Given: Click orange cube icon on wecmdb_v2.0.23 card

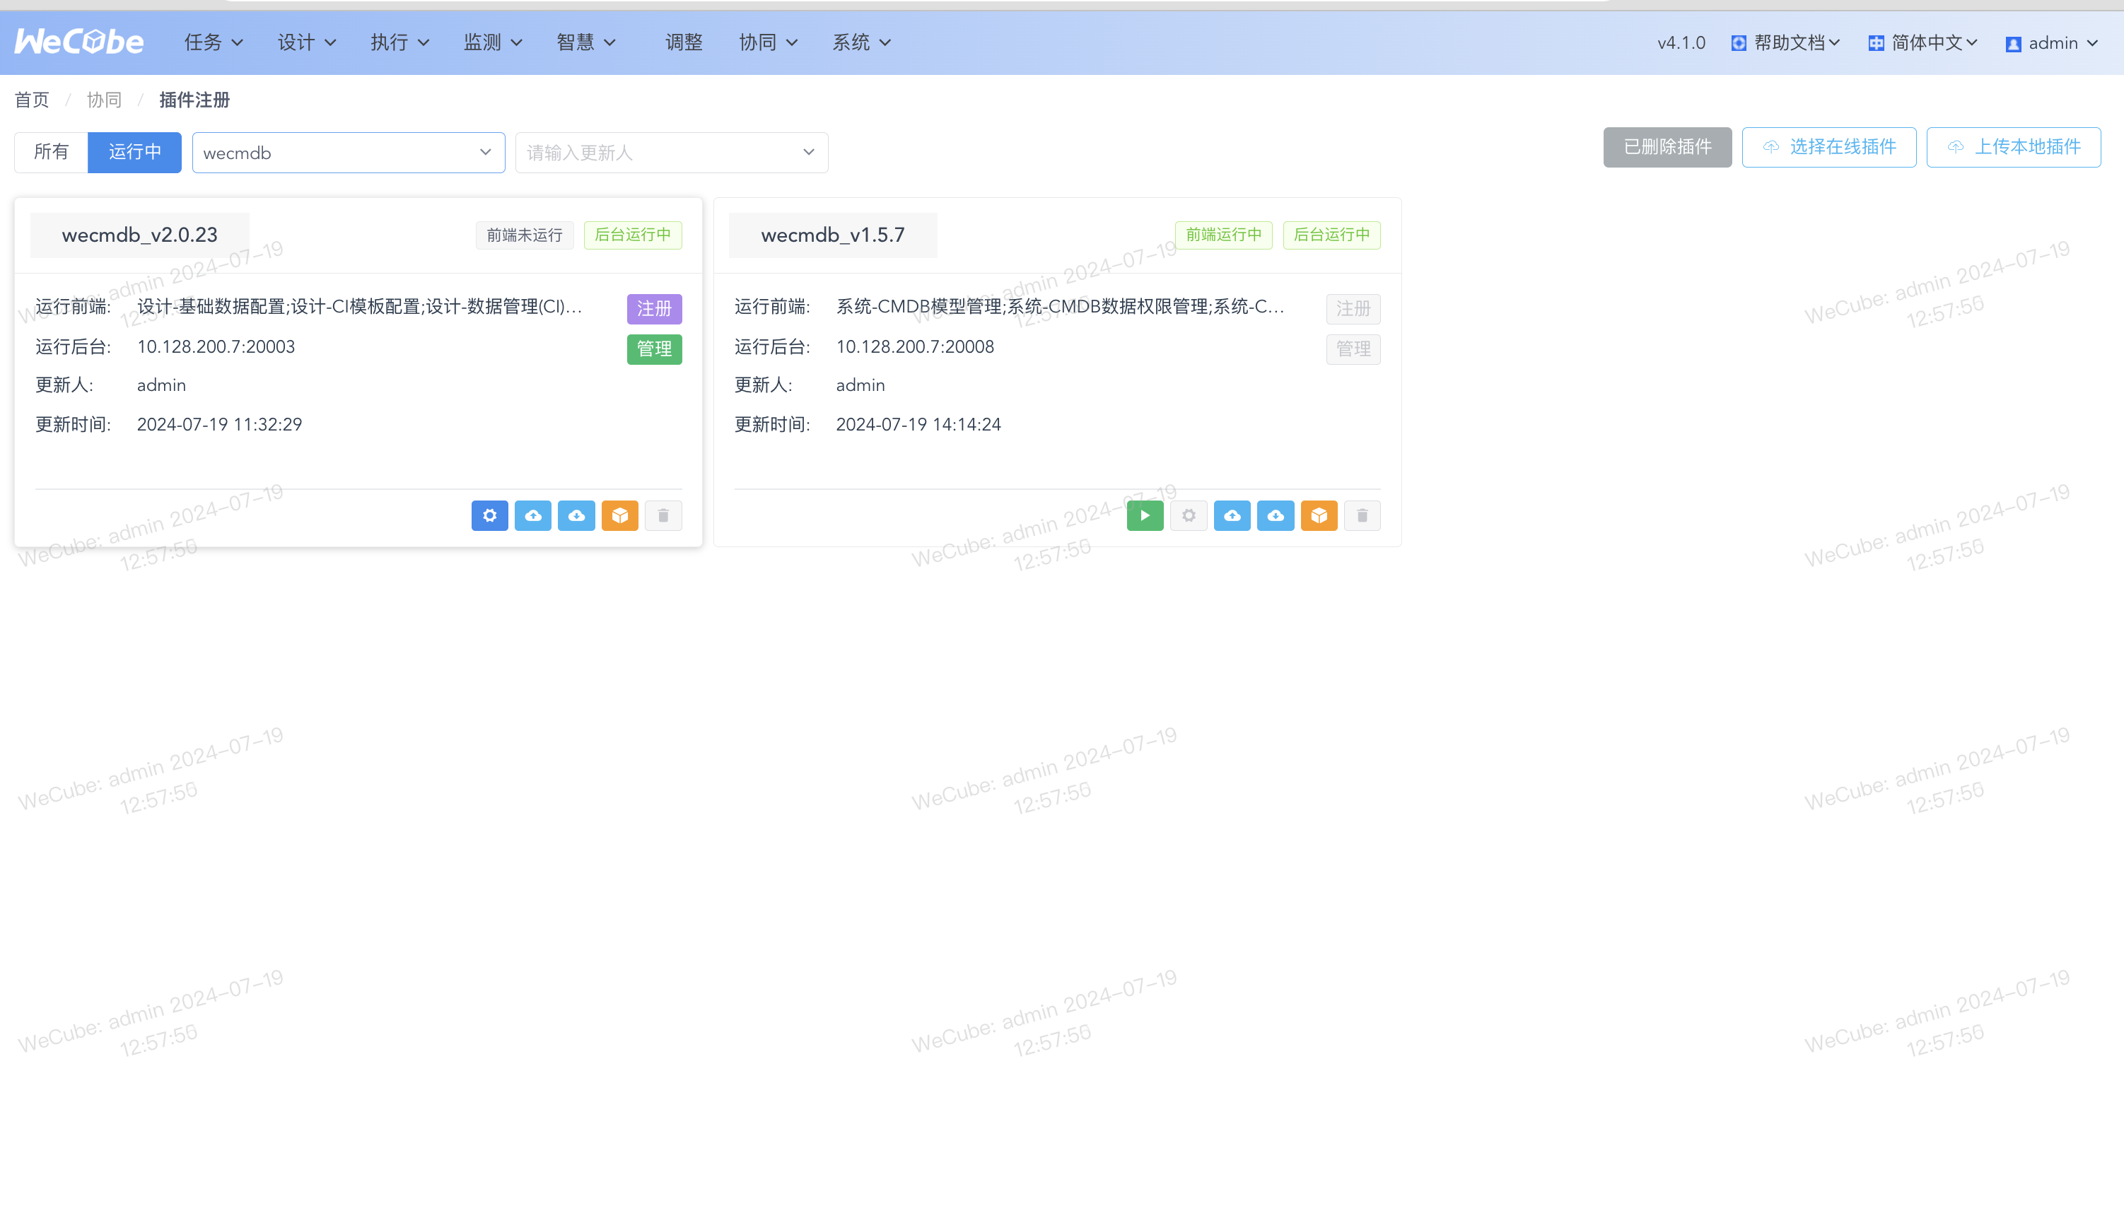Looking at the screenshot, I should [x=620, y=516].
